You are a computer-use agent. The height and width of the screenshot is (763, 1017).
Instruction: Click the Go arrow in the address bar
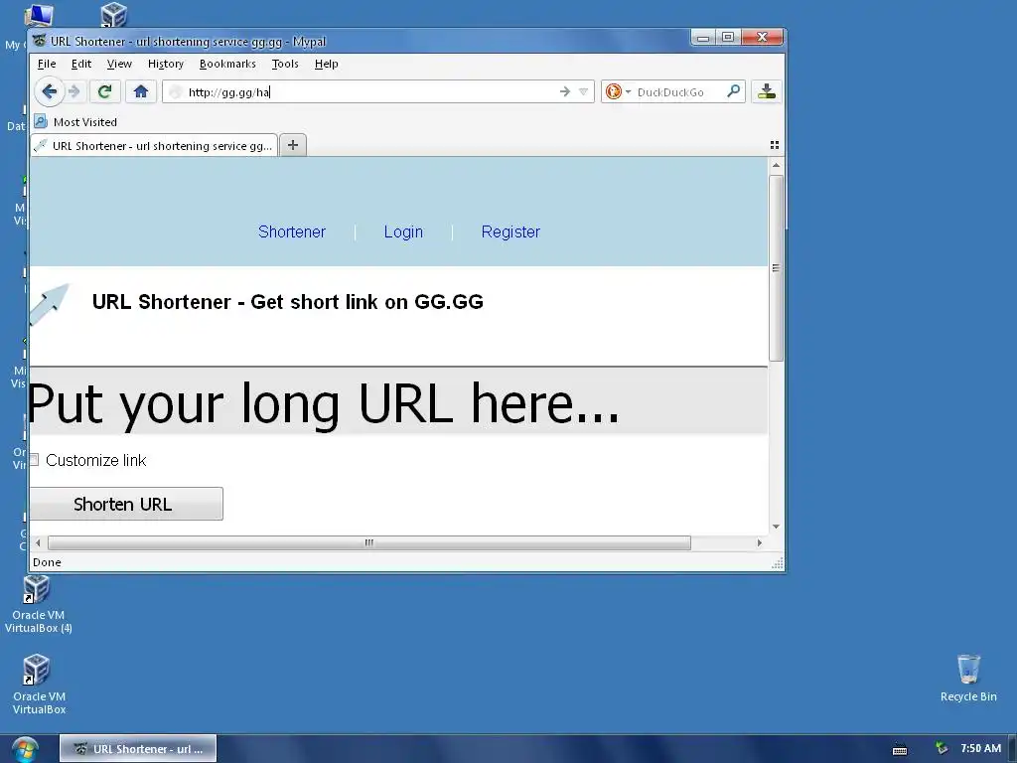(565, 92)
